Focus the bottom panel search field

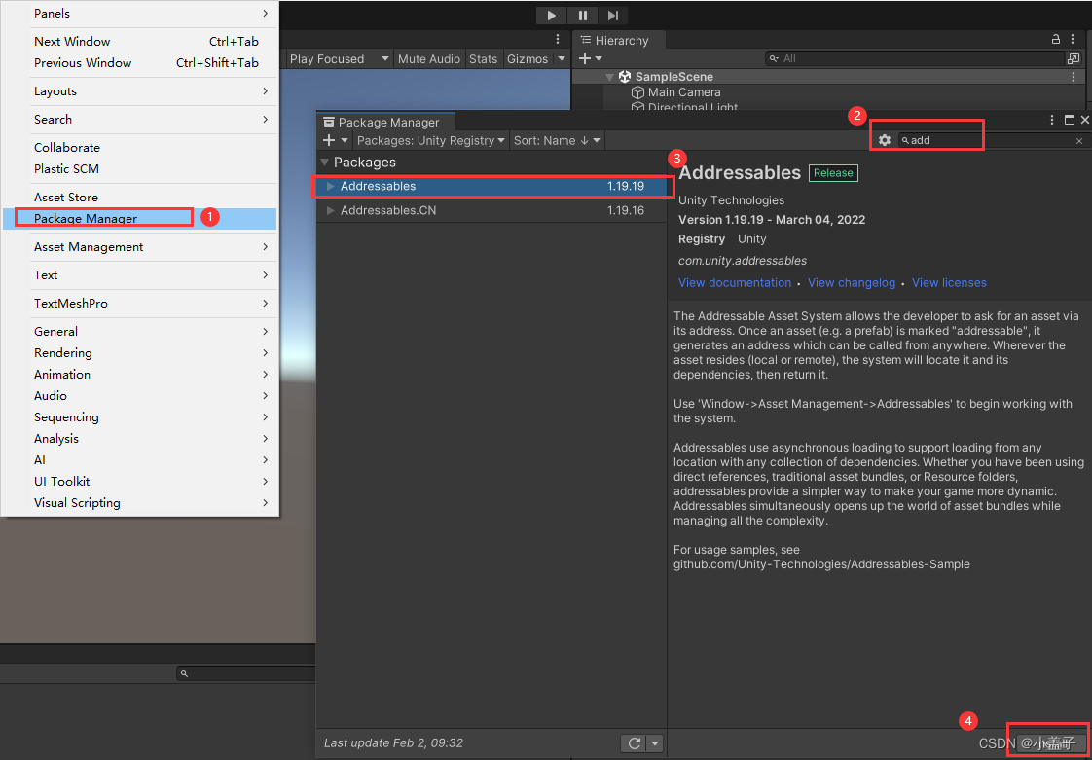coord(246,673)
